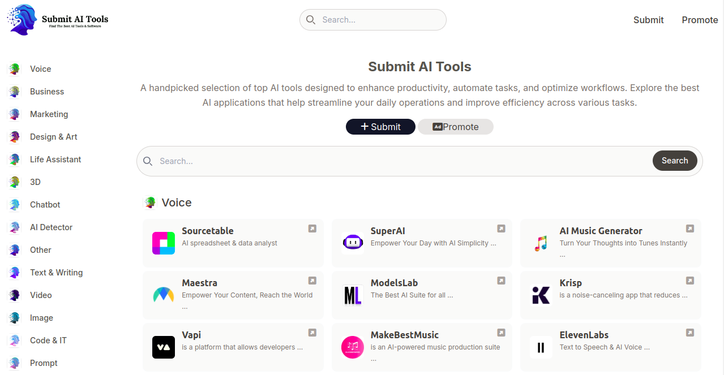Click the Video category sidebar icon
Viewport: 724px width, 375px height.
(x=14, y=295)
